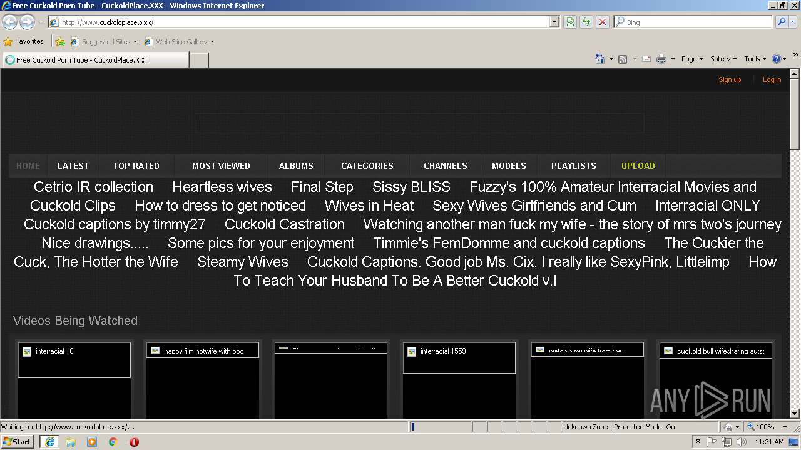Viewport: 801px width, 450px height.
Task: Click the Print icon
Action: 661,59
